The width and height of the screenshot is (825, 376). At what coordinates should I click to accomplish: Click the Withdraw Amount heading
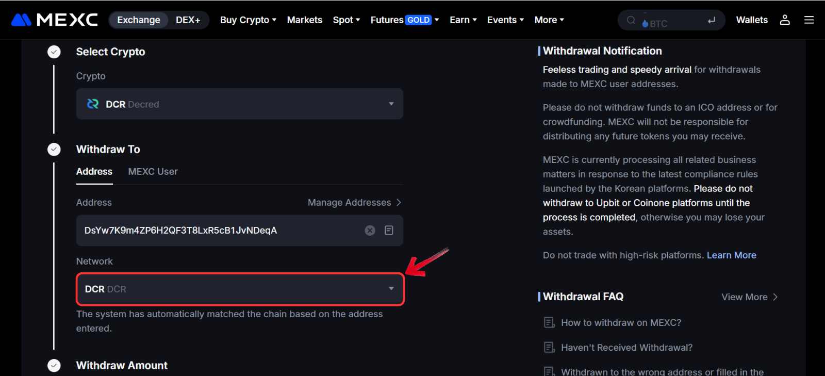(122, 365)
